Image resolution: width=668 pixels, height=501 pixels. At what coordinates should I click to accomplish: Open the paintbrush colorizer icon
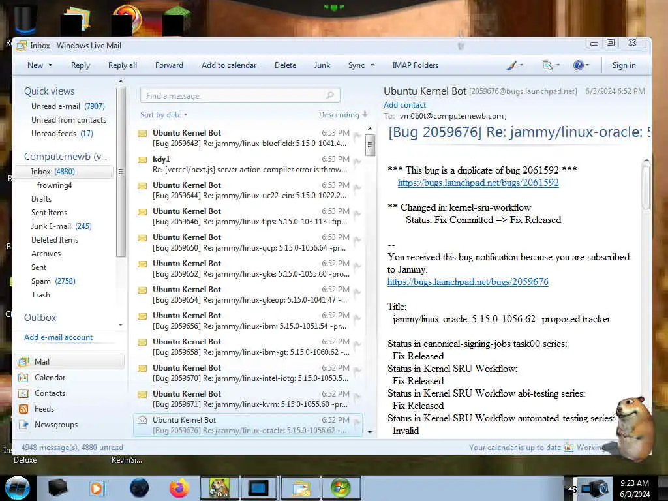pyautogui.click(x=512, y=65)
